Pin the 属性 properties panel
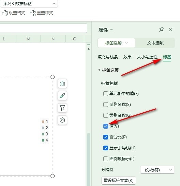 161,30
